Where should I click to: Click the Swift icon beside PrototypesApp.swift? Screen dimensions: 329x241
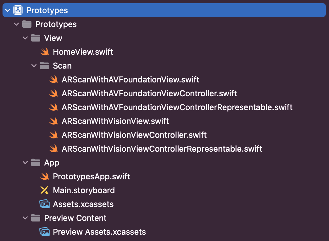click(45, 176)
